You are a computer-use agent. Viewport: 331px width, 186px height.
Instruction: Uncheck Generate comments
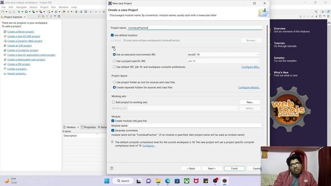(x=113, y=131)
